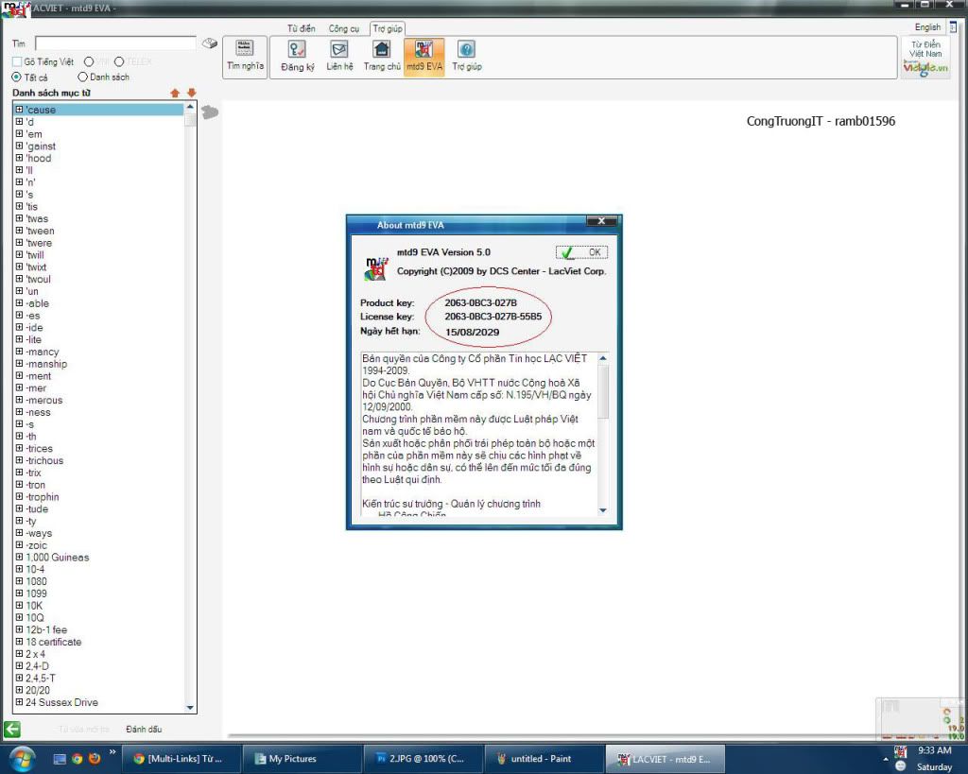Click the down arrow above word list
Screen dimensions: 968x774
click(191, 93)
